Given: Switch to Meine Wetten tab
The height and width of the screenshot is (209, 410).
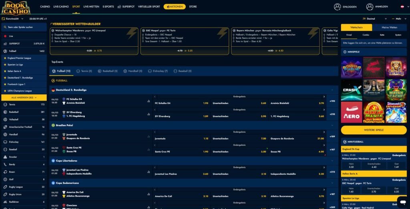Looking at the screenshot, I should (x=390, y=28).
